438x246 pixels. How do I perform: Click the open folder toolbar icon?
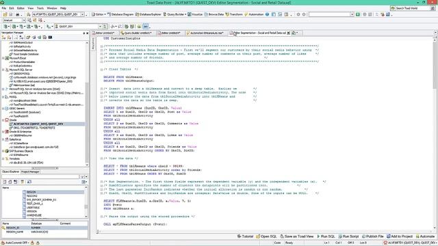click(x=5, y=14)
